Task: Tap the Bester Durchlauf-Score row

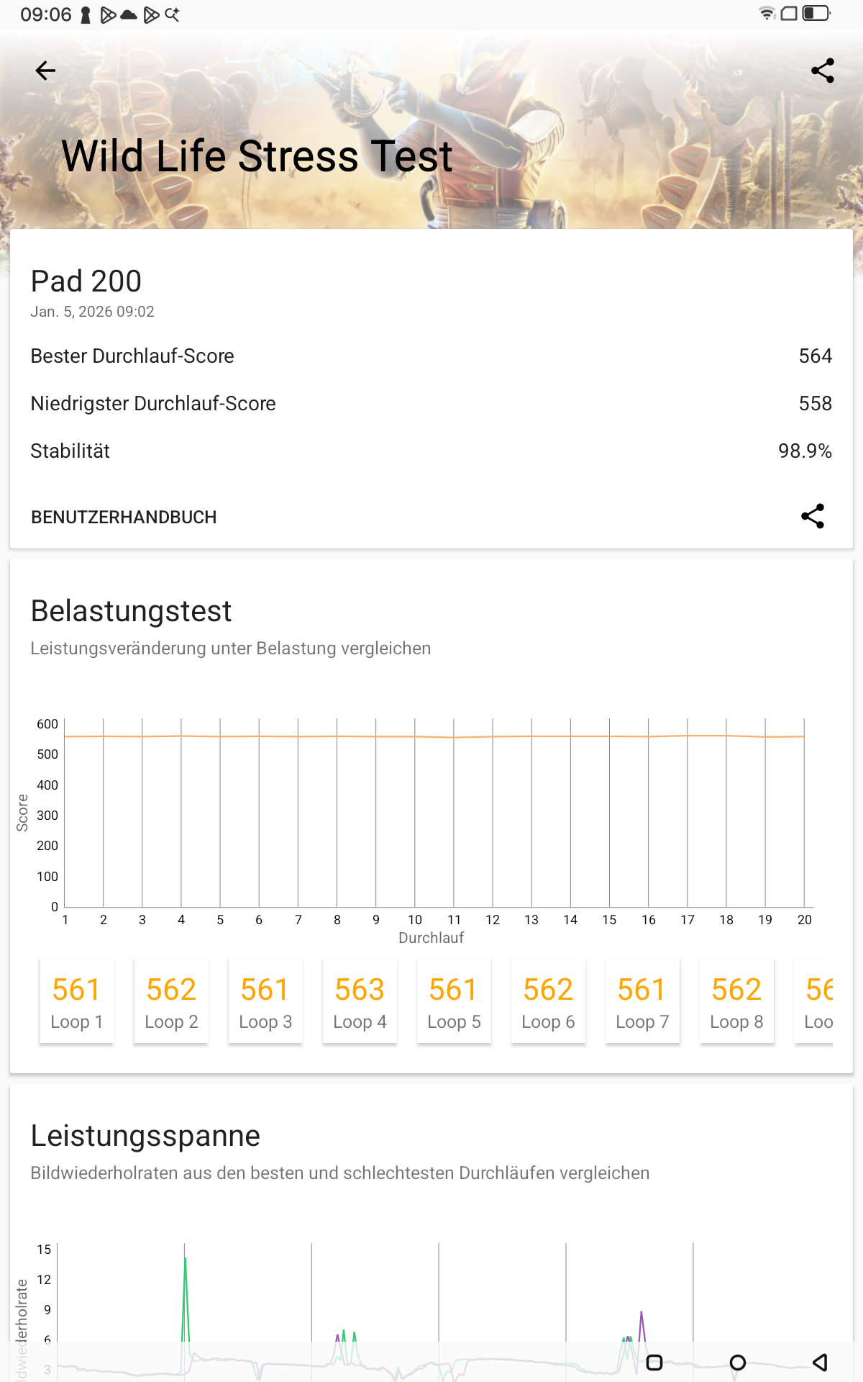Action: 431,356
